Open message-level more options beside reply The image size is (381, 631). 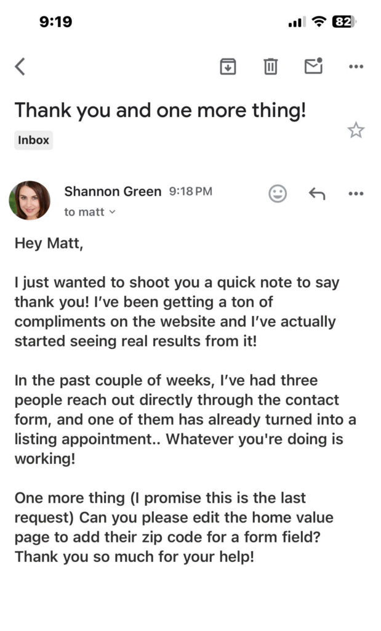point(356,193)
